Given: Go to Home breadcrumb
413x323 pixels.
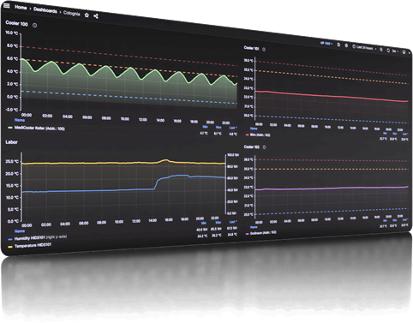Looking at the screenshot, I should tap(21, 7).
